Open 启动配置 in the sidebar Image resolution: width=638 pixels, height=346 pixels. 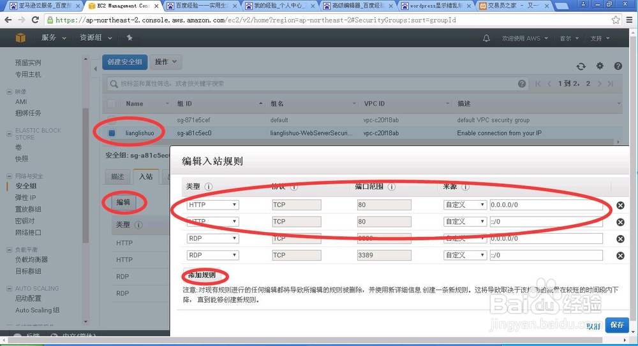pyautogui.click(x=29, y=298)
